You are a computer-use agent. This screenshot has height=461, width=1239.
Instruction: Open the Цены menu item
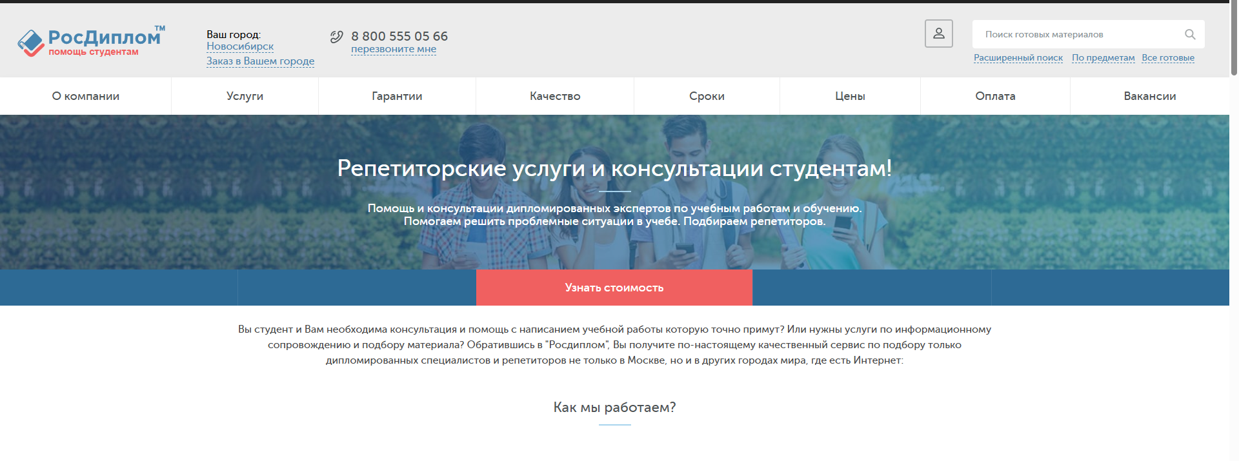point(851,96)
